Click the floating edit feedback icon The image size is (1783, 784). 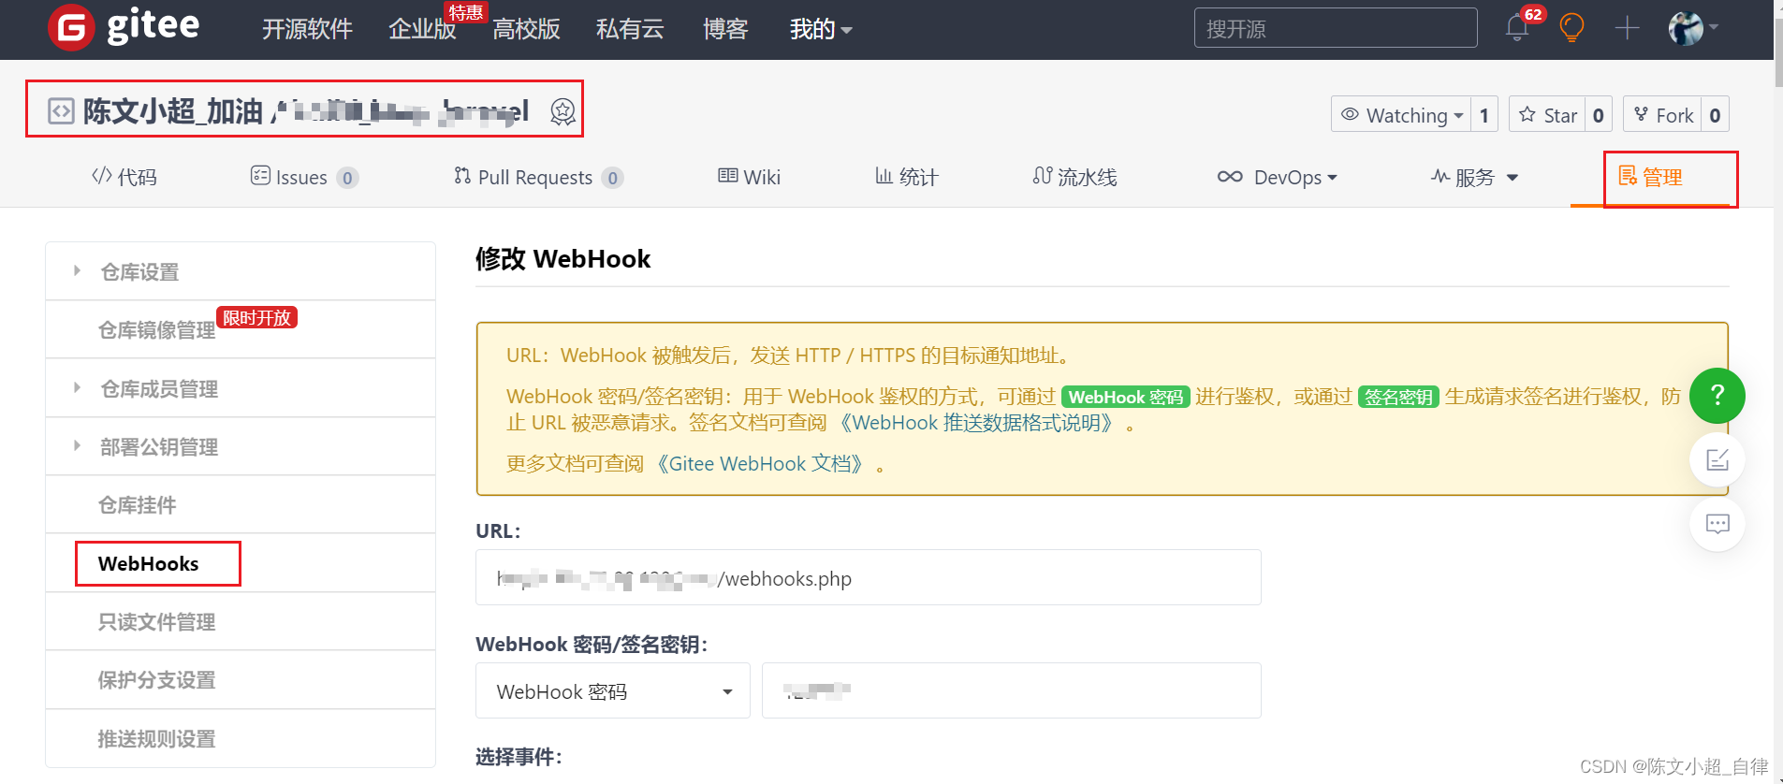point(1717,459)
